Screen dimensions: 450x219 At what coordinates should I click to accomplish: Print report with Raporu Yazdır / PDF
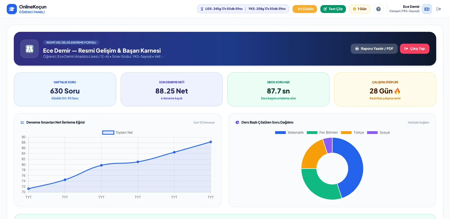tap(374, 49)
